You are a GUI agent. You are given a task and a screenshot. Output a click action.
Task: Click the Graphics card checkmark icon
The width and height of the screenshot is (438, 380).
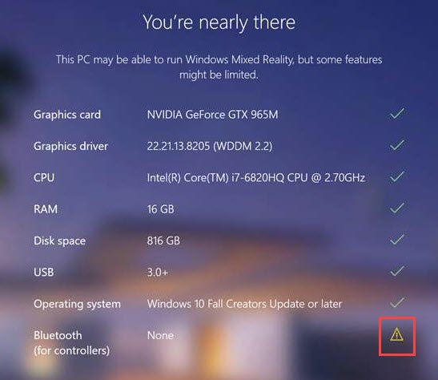tap(397, 113)
